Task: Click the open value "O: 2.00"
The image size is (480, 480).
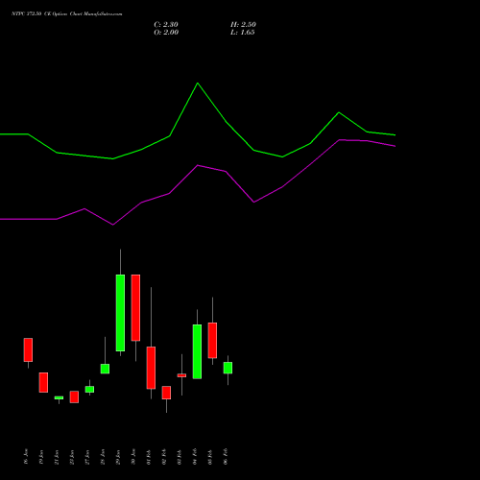Action: click(166, 33)
